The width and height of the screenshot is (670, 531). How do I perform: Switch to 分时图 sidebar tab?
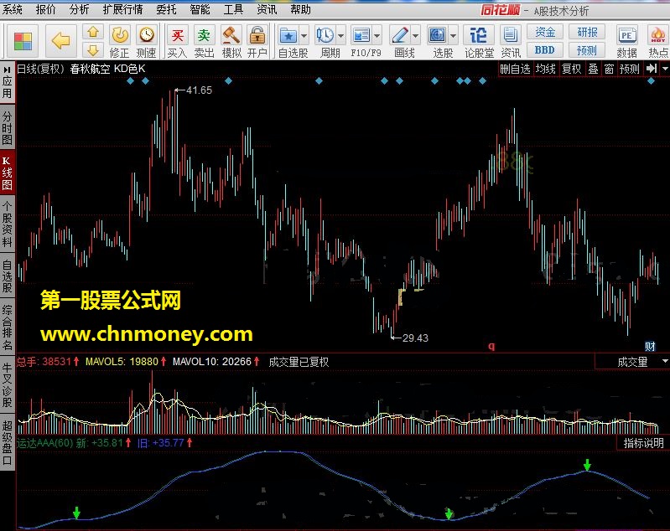8,127
